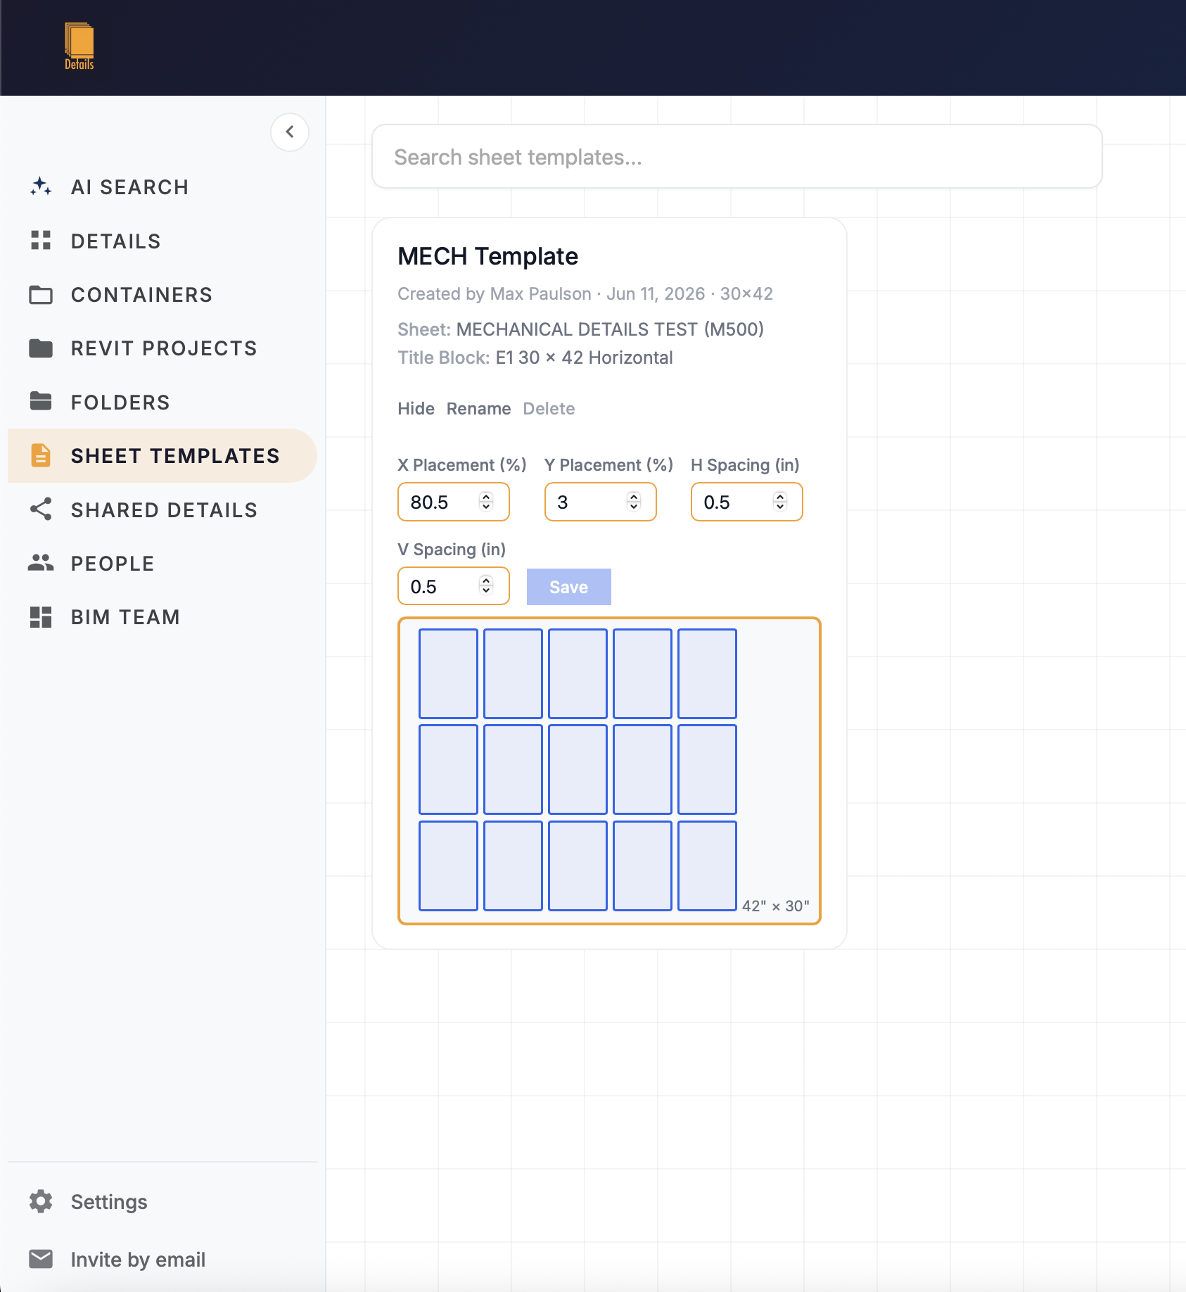1186x1292 pixels.
Task: Click the BIM Team dashboard icon
Action: 41,617
